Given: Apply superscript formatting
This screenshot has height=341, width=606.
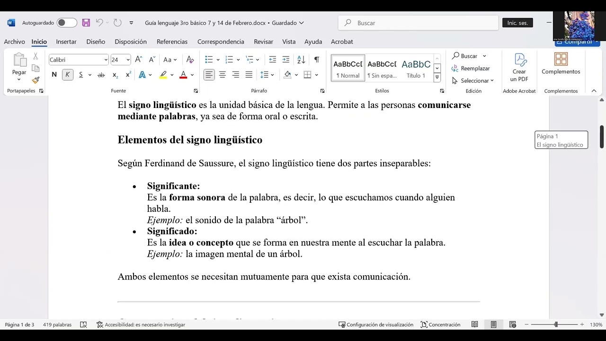Looking at the screenshot, I should (128, 75).
